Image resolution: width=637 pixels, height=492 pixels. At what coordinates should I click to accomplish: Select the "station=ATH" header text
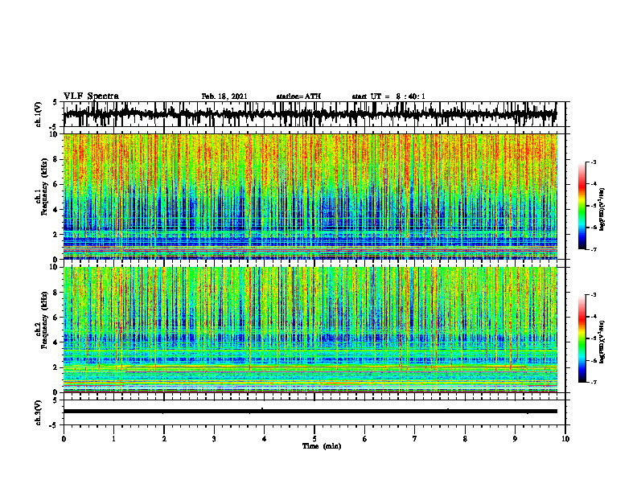click(x=298, y=96)
